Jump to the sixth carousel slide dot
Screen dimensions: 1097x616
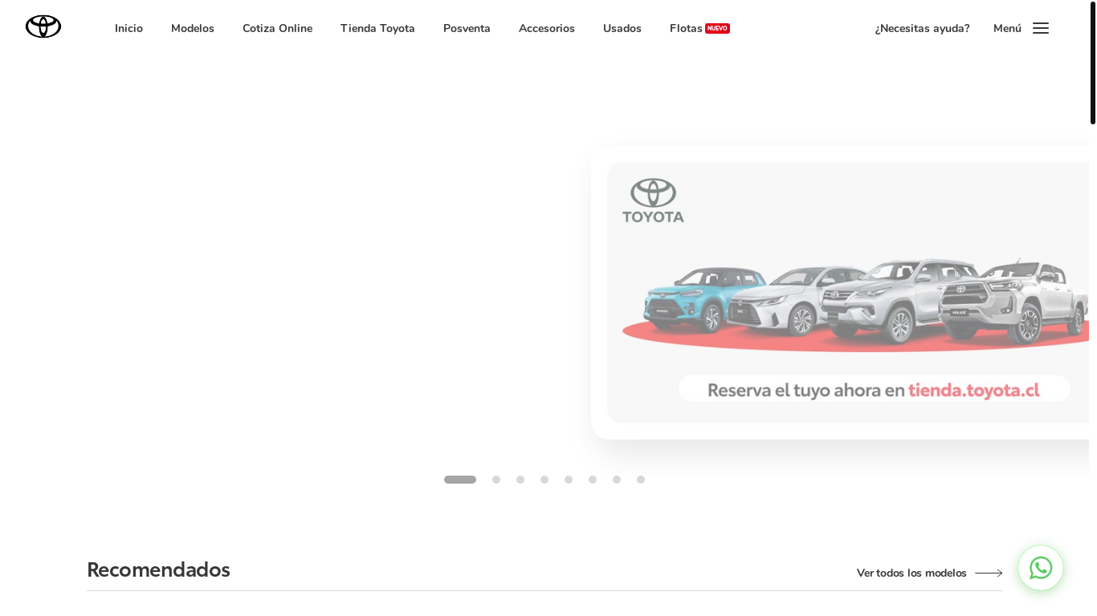593,480
